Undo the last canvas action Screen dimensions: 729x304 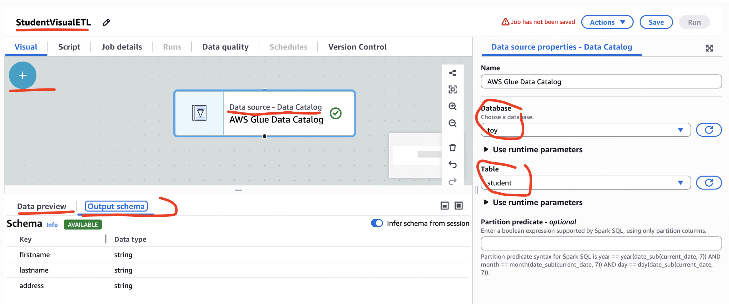point(452,165)
